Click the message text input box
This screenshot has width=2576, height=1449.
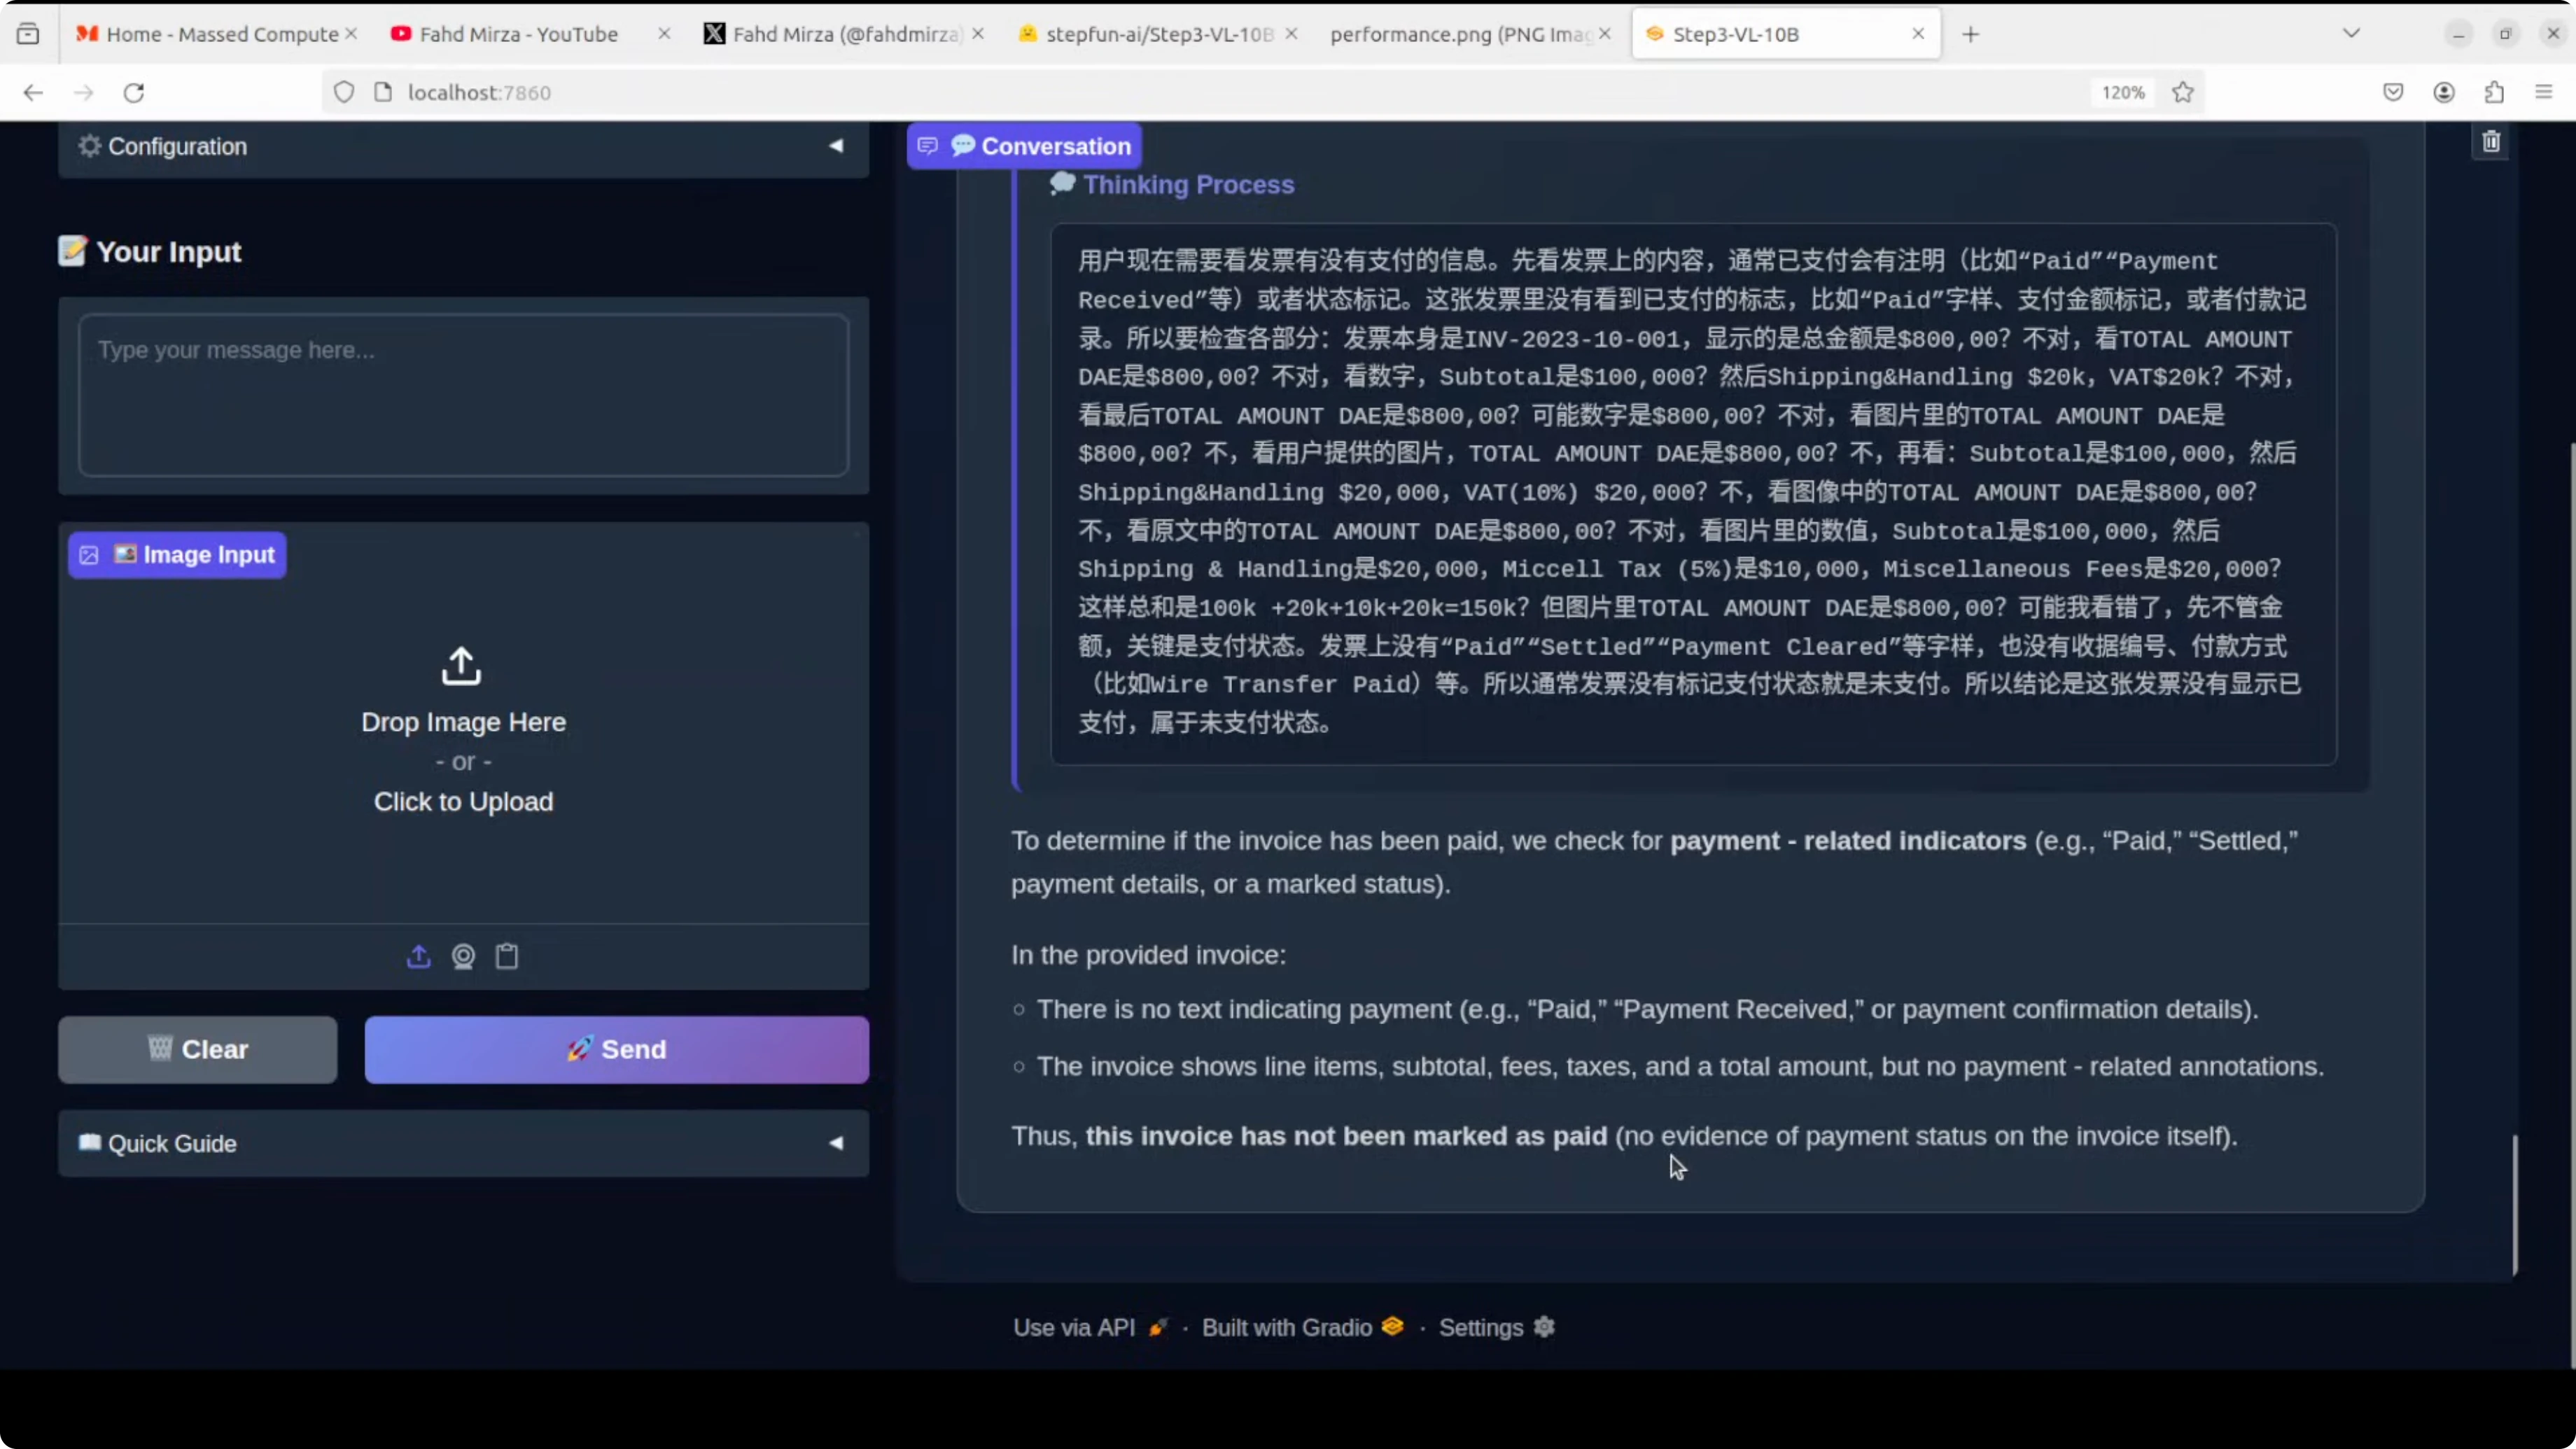(x=463, y=395)
